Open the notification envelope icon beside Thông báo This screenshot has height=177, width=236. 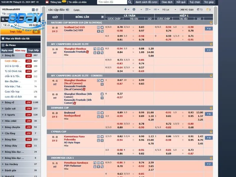47,2
